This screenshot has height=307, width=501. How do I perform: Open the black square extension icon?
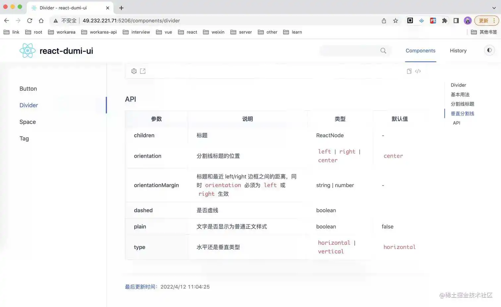click(x=410, y=21)
